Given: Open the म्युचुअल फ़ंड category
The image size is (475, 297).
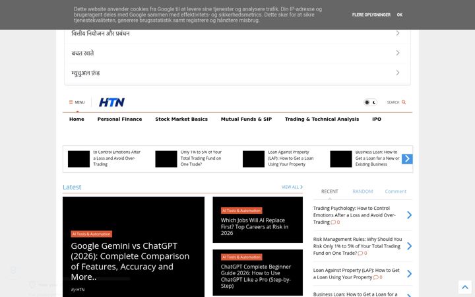Looking at the screenshot, I should tap(85, 73).
